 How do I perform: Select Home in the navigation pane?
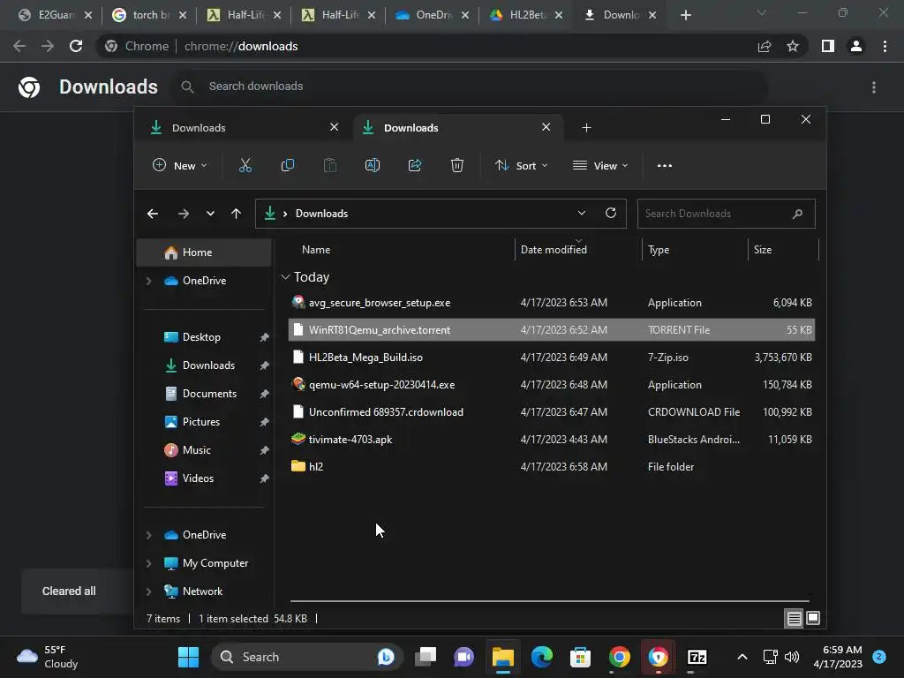coord(204,252)
